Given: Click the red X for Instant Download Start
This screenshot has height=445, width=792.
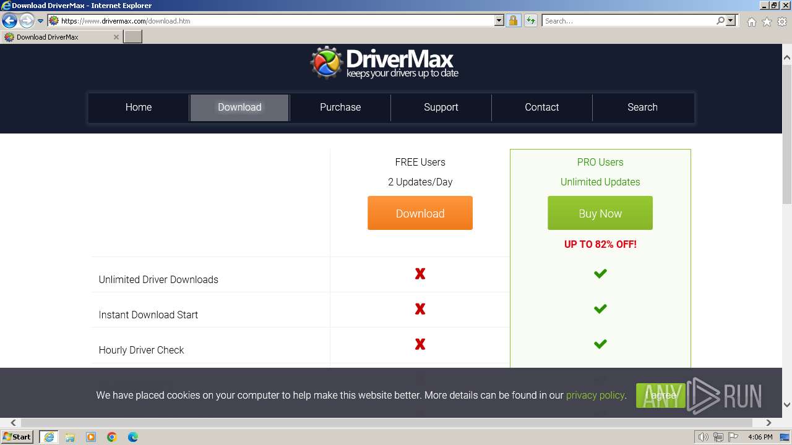Looking at the screenshot, I should (420, 308).
